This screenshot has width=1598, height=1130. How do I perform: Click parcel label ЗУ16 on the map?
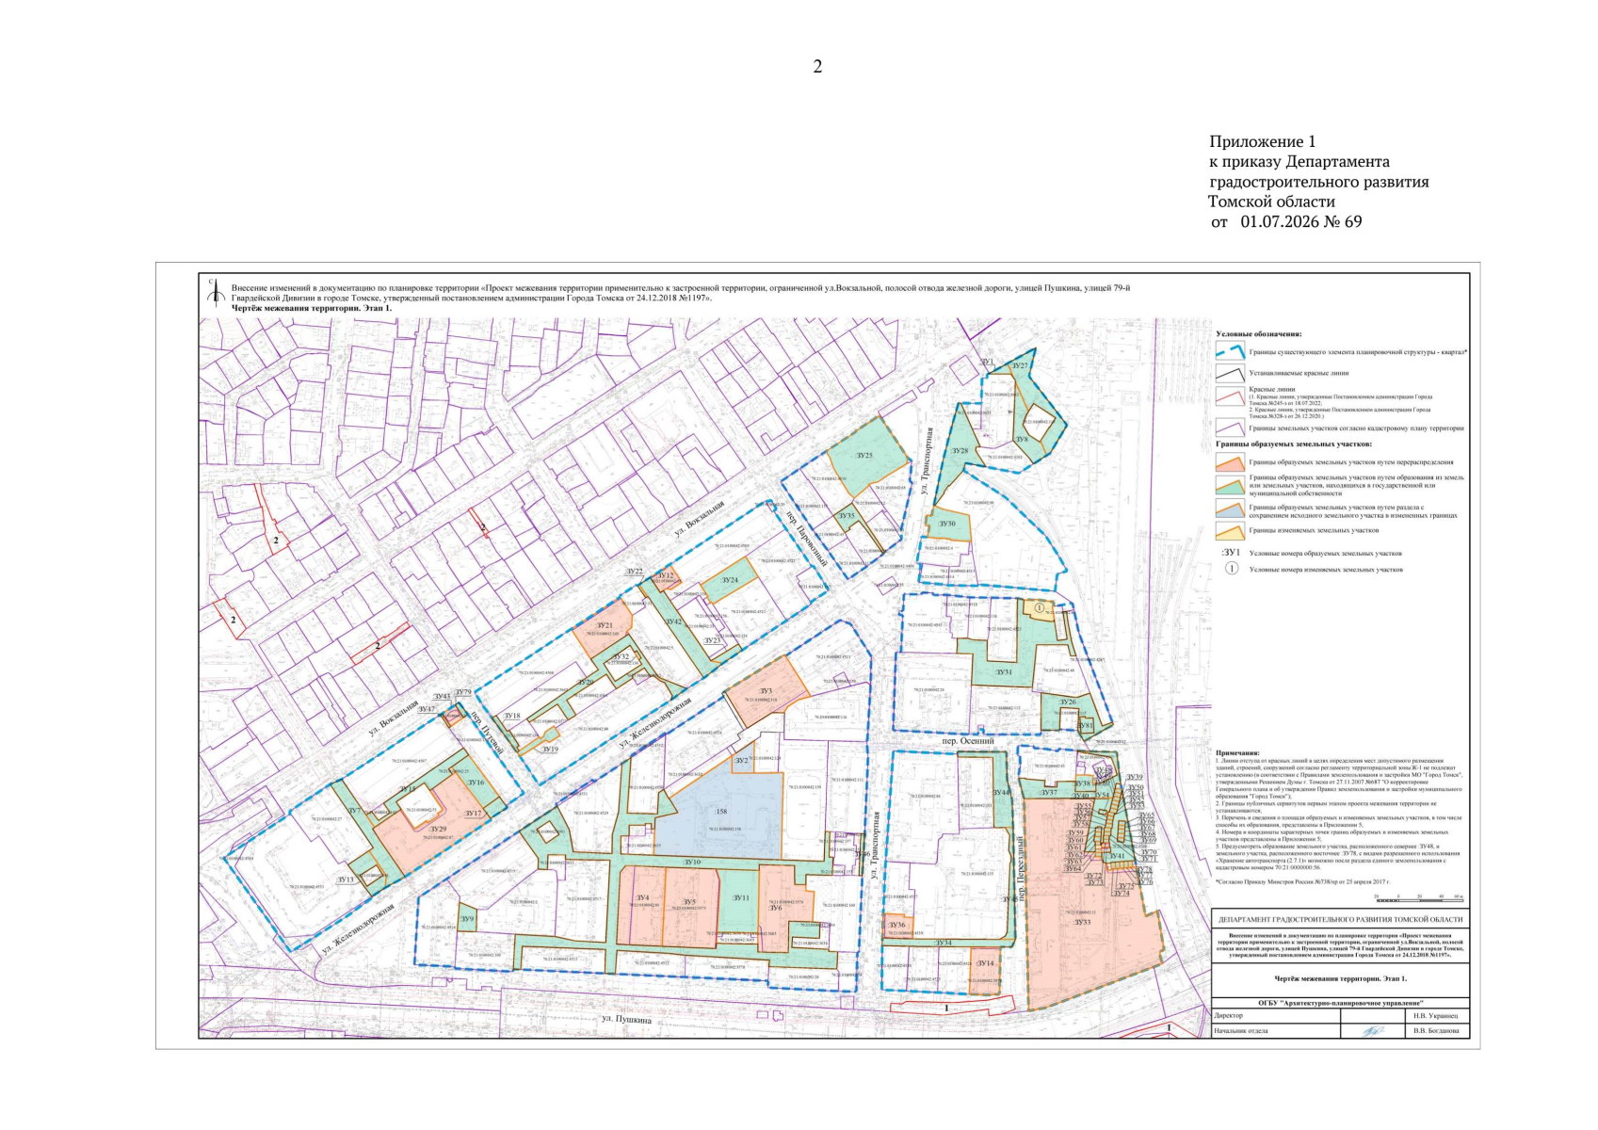476,783
